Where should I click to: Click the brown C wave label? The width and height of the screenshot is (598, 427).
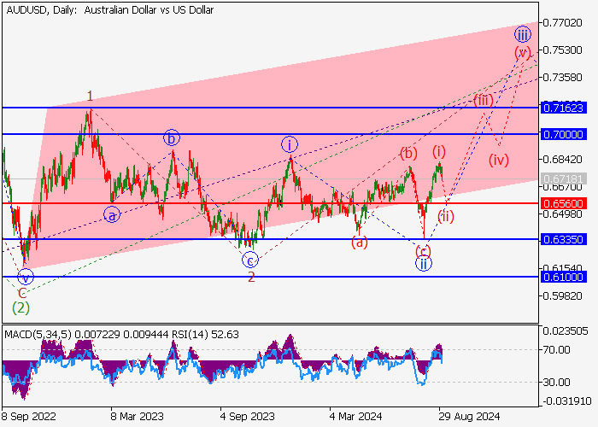(22, 293)
